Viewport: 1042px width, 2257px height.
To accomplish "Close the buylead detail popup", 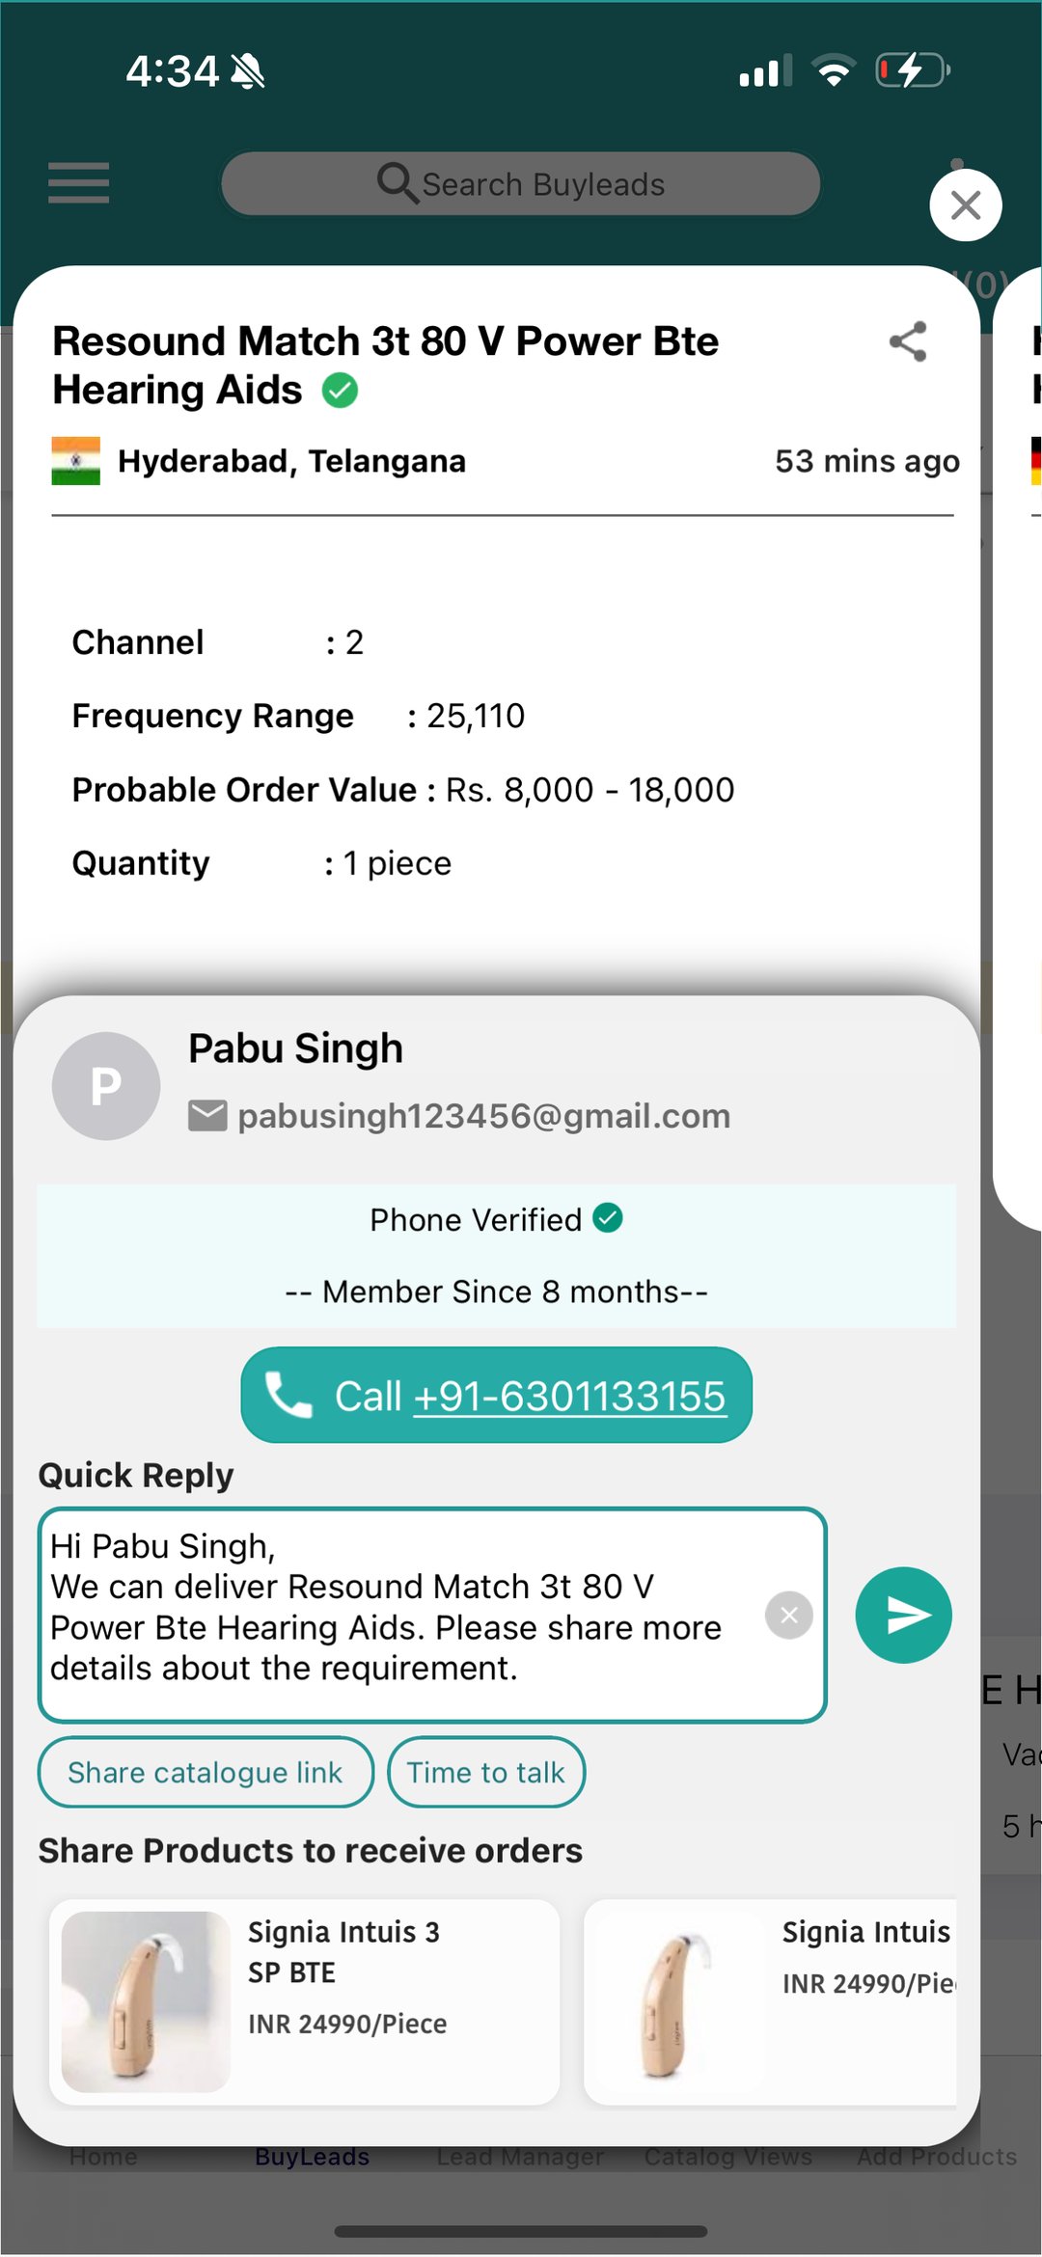I will click(965, 205).
